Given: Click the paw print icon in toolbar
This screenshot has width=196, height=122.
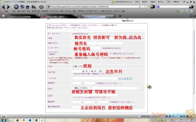Looking at the screenshot, I should tap(41, 6).
